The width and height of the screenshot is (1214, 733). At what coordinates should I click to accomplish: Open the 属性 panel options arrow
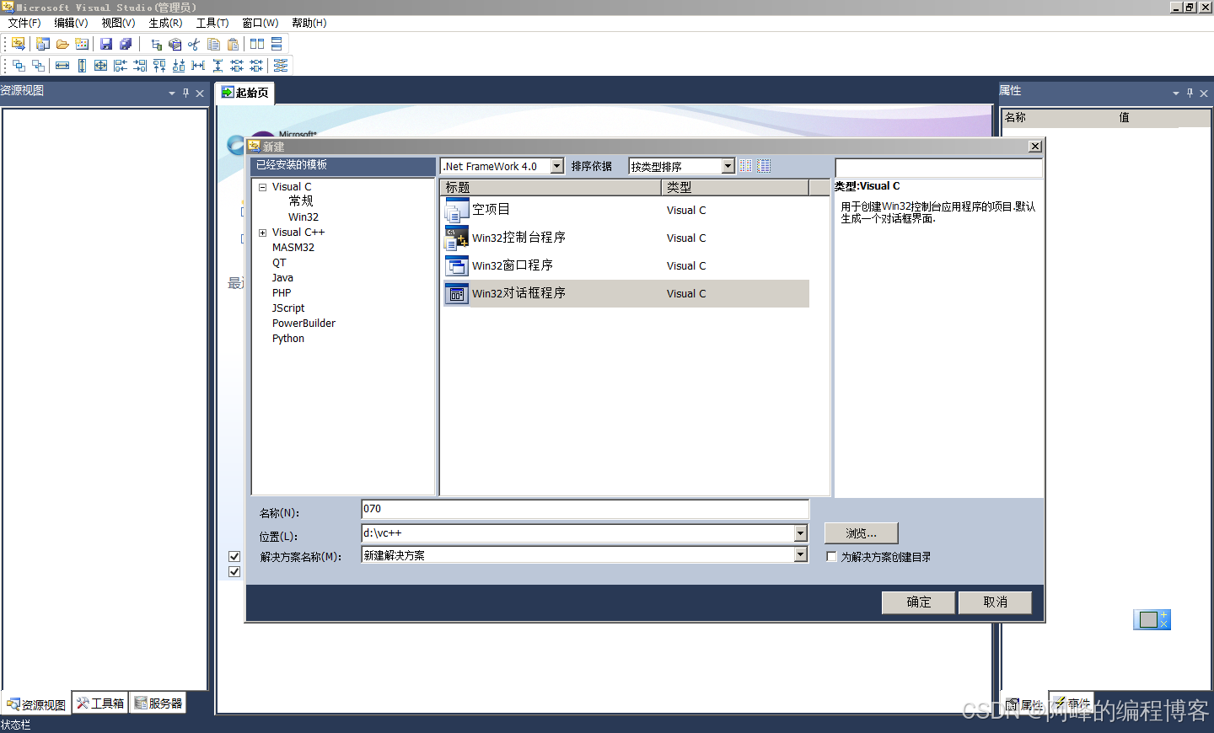1176,94
